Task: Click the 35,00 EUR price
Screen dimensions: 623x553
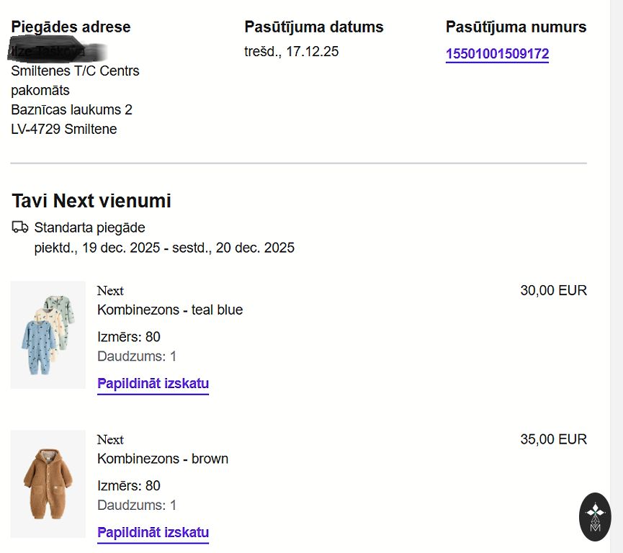Action: [553, 439]
